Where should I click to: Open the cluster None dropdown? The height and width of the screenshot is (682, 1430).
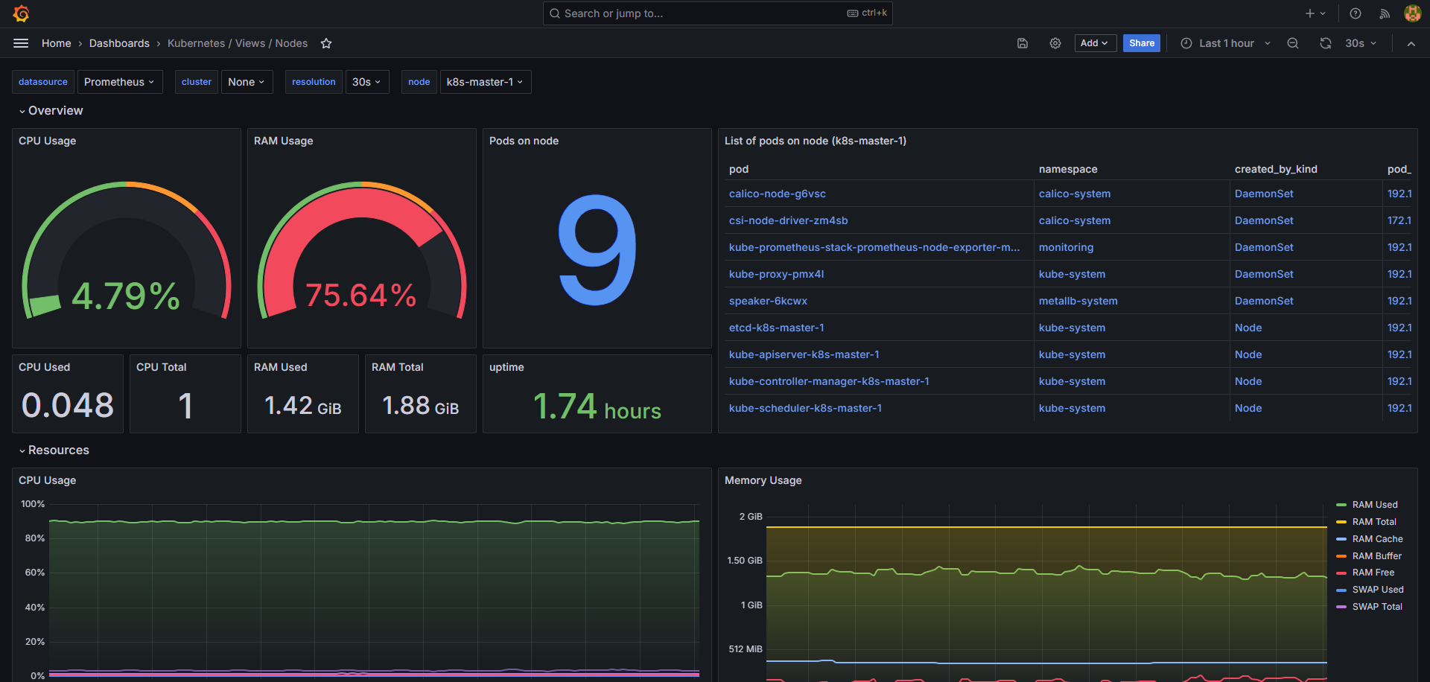click(247, 82)
